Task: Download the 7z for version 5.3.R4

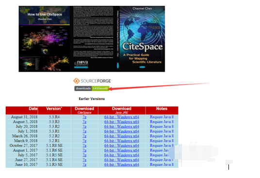Action: pyautogui.click(x=84, y=117)
